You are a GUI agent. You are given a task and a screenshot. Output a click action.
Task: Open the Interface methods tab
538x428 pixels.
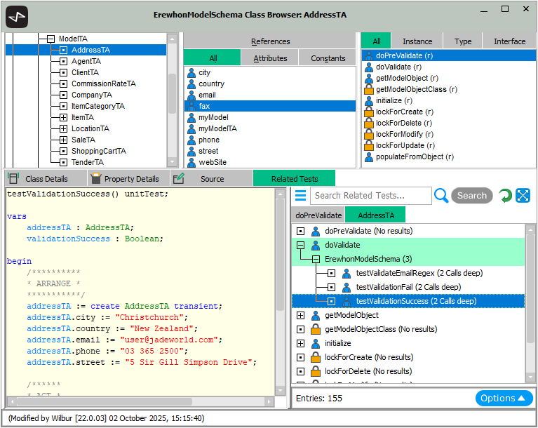(x=509, y=41)
